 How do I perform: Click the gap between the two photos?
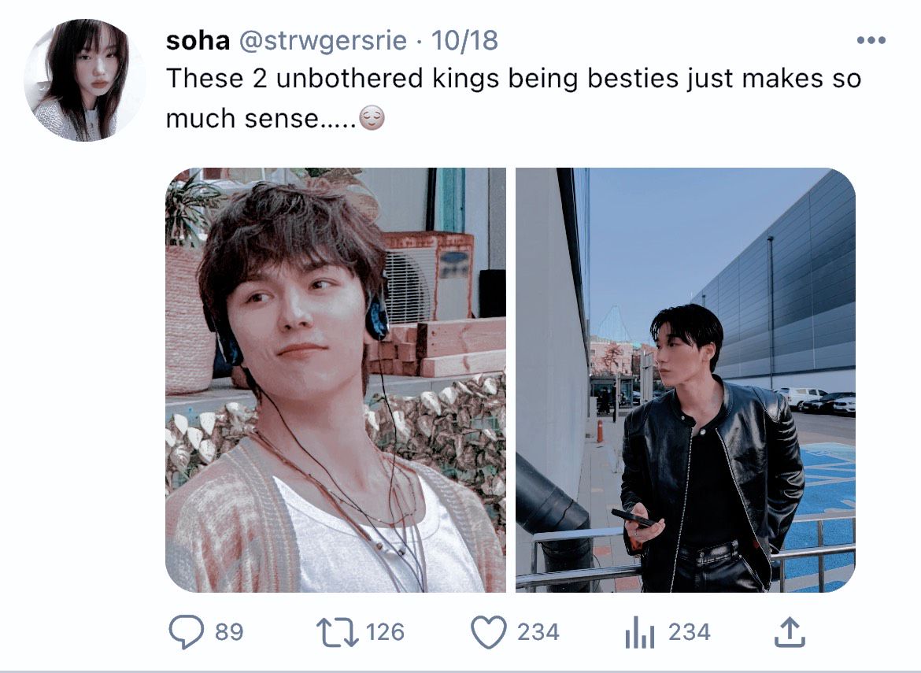[510, 380]
